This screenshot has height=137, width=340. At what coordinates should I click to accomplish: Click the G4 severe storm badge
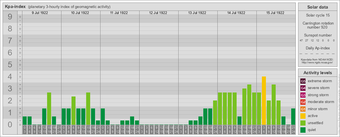[x=303, y=88]
